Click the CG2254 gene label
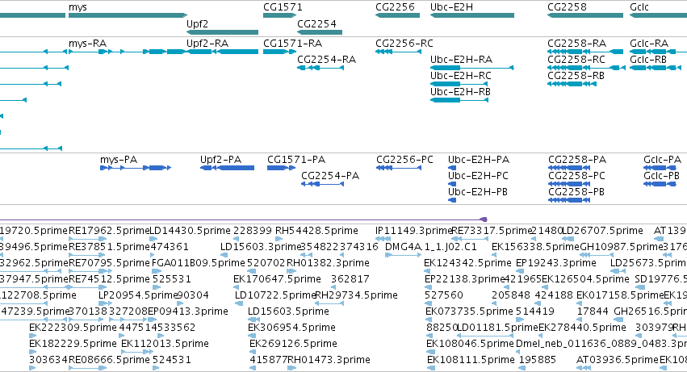 [x=316, y=23]
